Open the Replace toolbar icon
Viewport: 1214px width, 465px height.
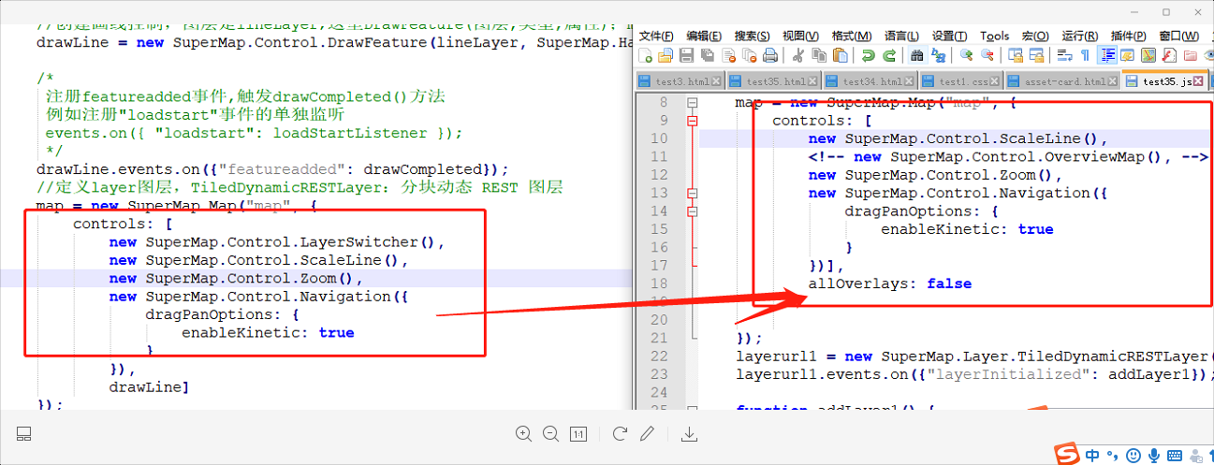pyautogui.click(x=939, y=55)
